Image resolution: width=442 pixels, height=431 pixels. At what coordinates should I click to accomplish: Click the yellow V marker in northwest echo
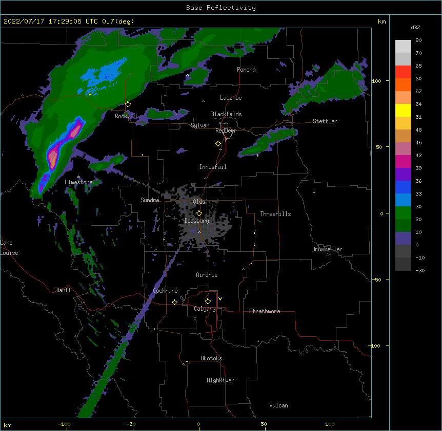click(90, 94)
